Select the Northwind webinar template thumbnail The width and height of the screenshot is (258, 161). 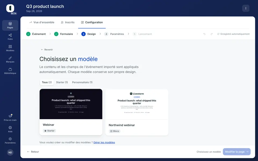click(x=137, y=104)
